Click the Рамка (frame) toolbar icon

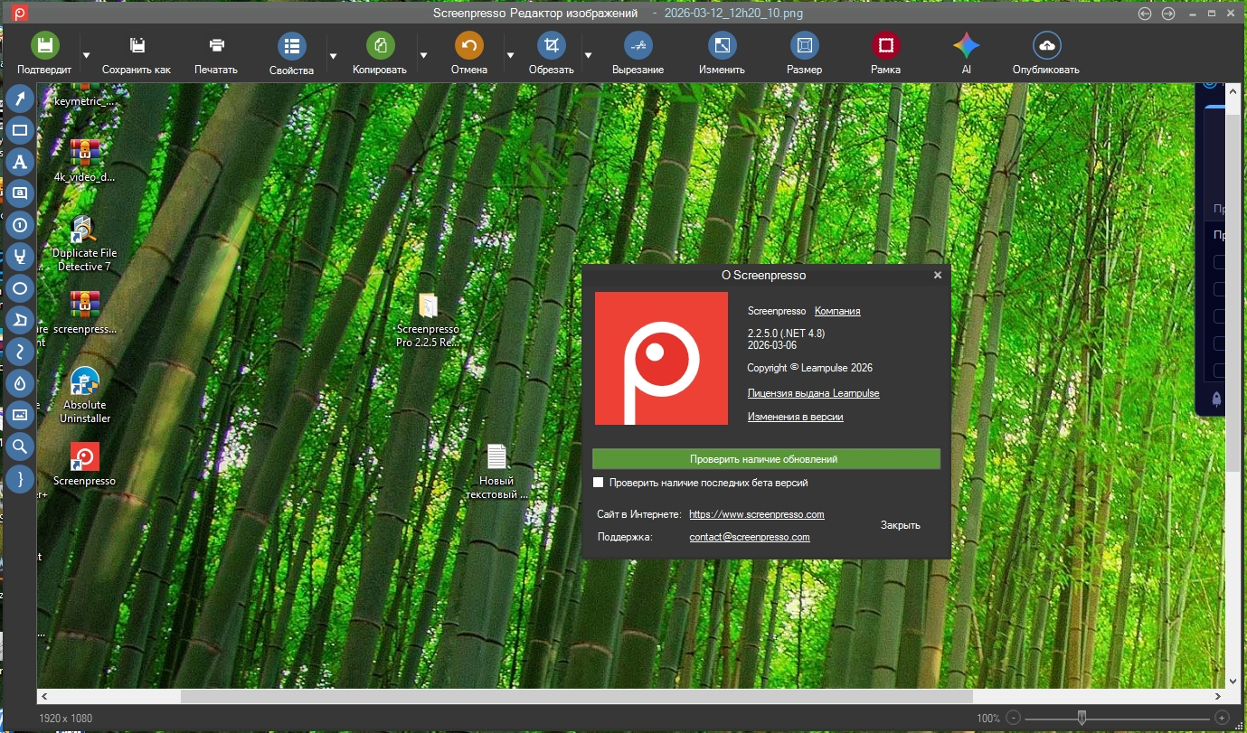(x=885, y=46)
